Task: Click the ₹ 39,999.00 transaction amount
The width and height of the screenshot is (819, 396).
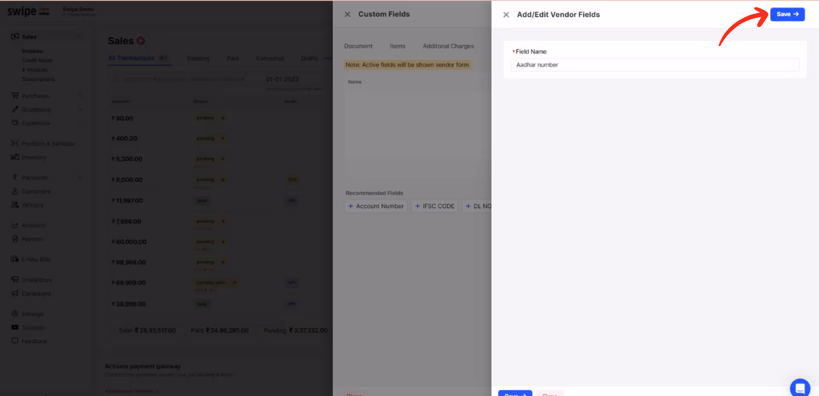Action: pos(129,304)
